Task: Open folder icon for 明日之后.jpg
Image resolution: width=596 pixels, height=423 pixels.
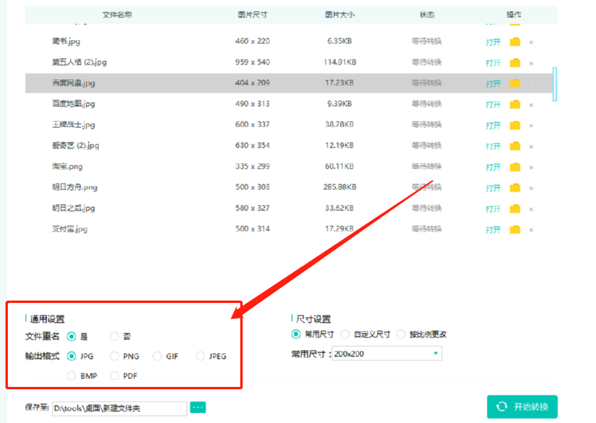Action: (x=514, y=209)
